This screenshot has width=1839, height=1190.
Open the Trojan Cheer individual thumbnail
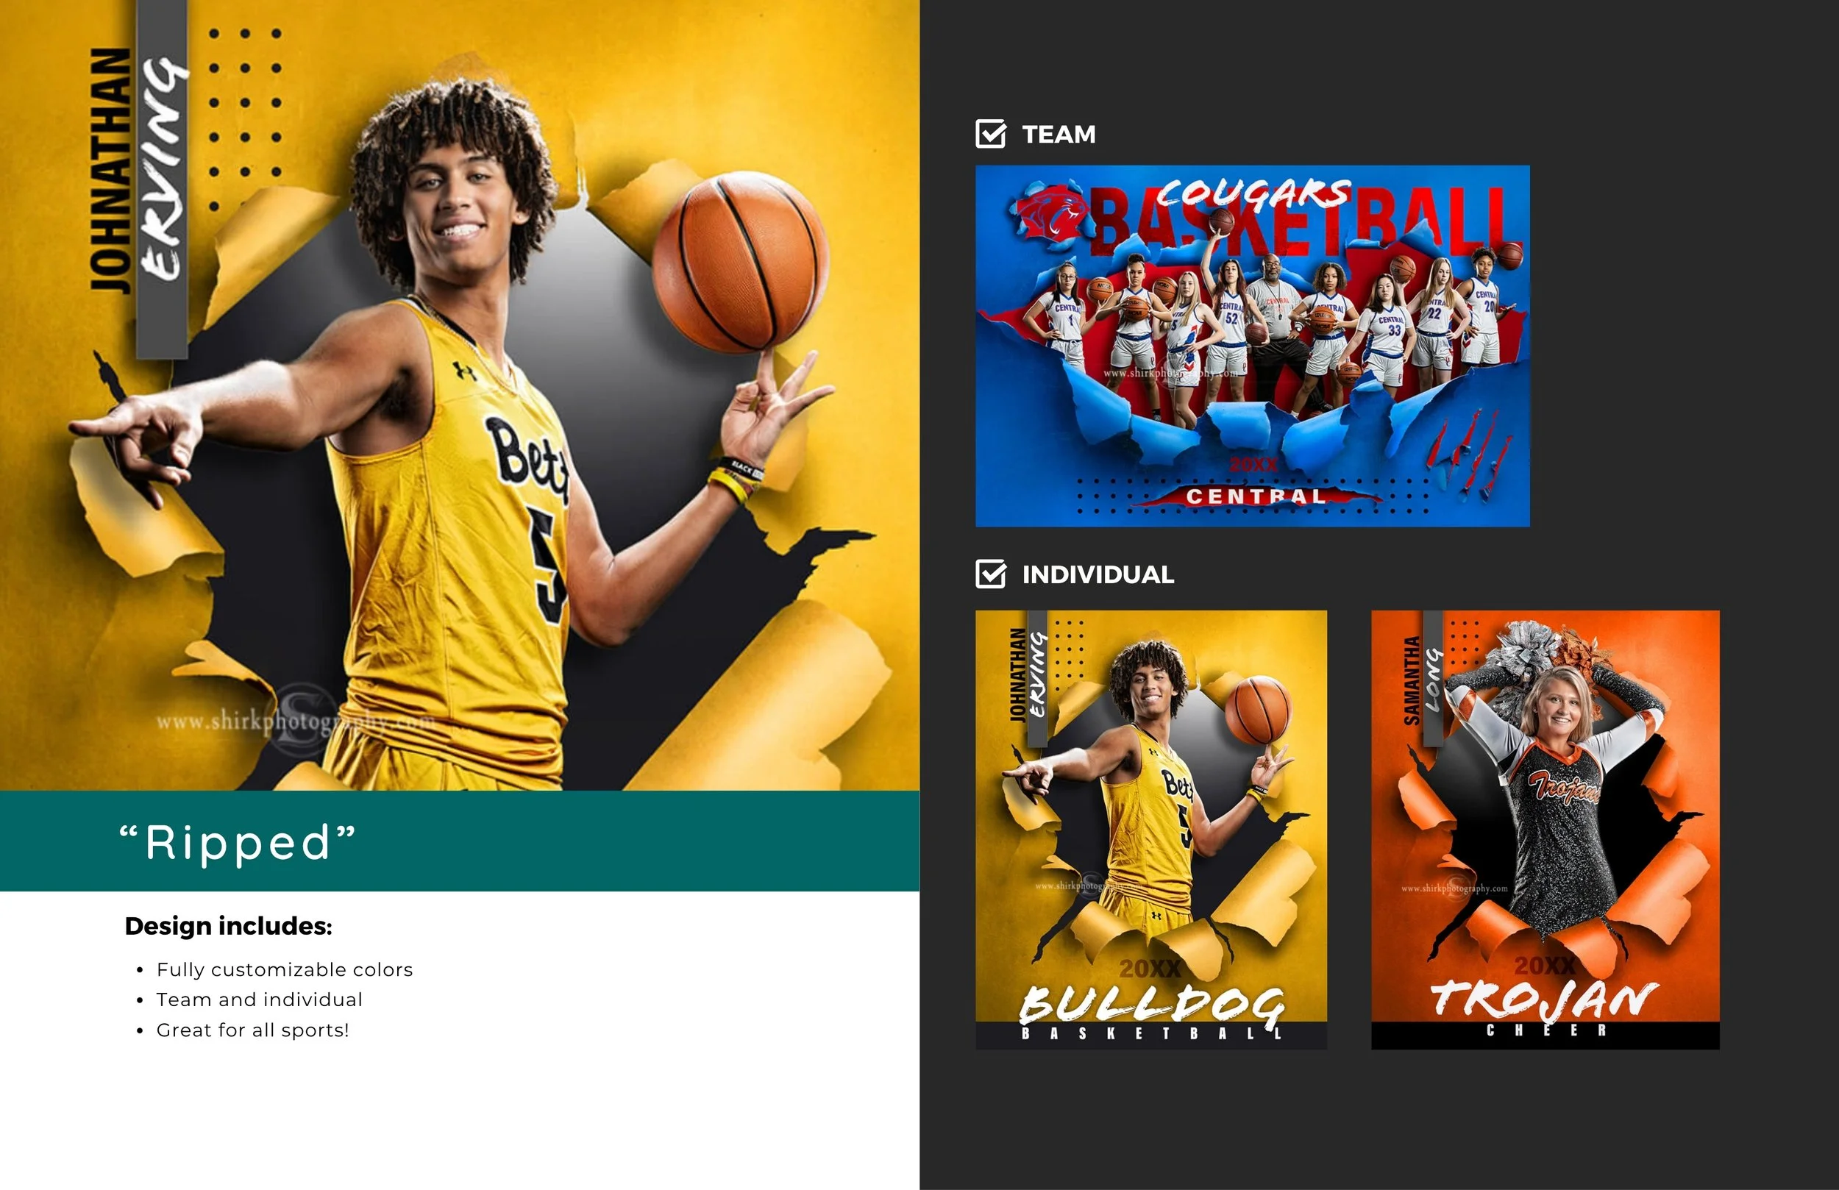tap(1545, 829)
